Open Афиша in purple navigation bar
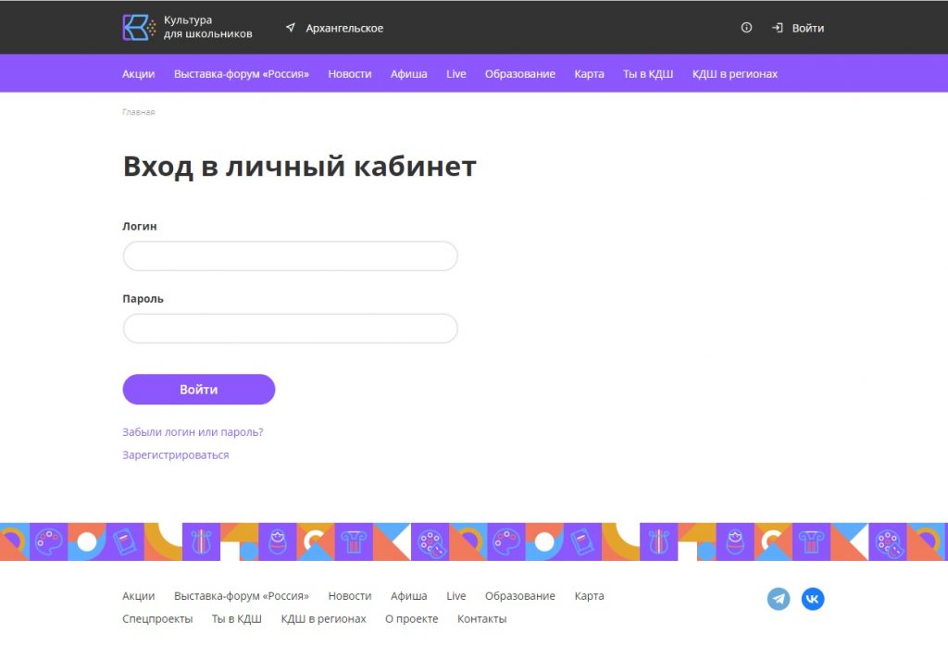This screenshot has height=647, width=948. point(408,74)
